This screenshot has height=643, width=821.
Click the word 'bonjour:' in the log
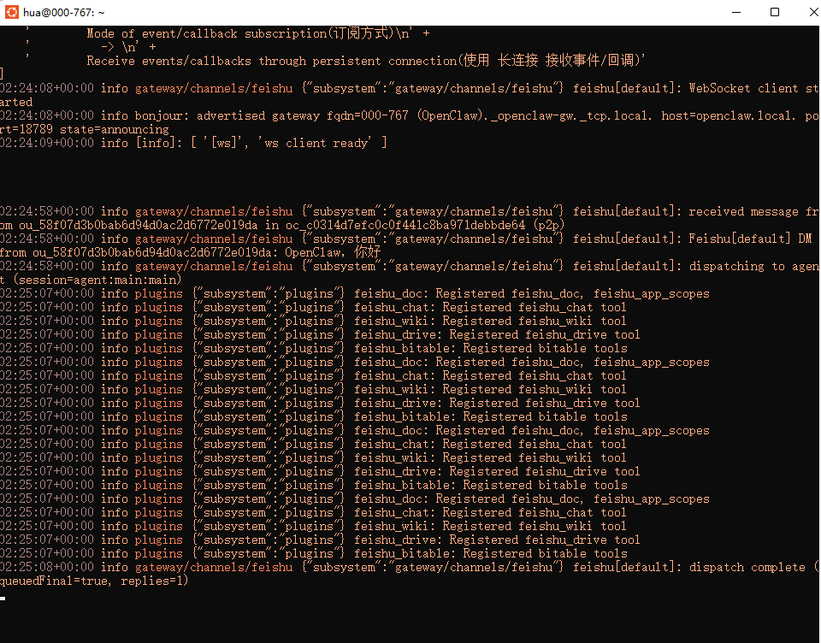[x=162, y=115]
